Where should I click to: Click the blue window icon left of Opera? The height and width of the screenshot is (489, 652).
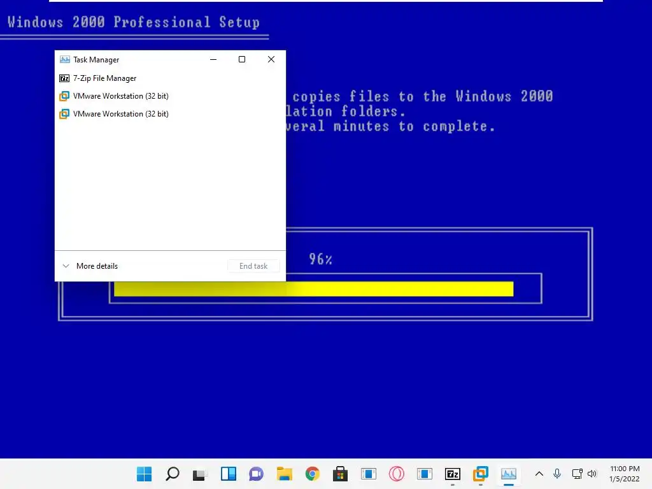(369, 474)
